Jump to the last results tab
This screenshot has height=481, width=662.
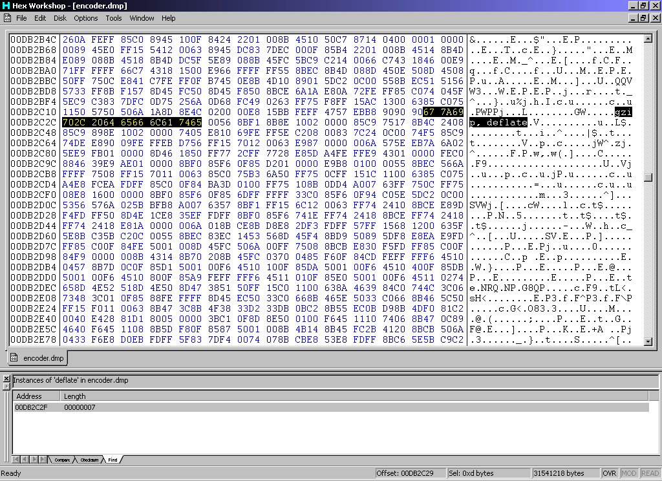tap(43, 460)
